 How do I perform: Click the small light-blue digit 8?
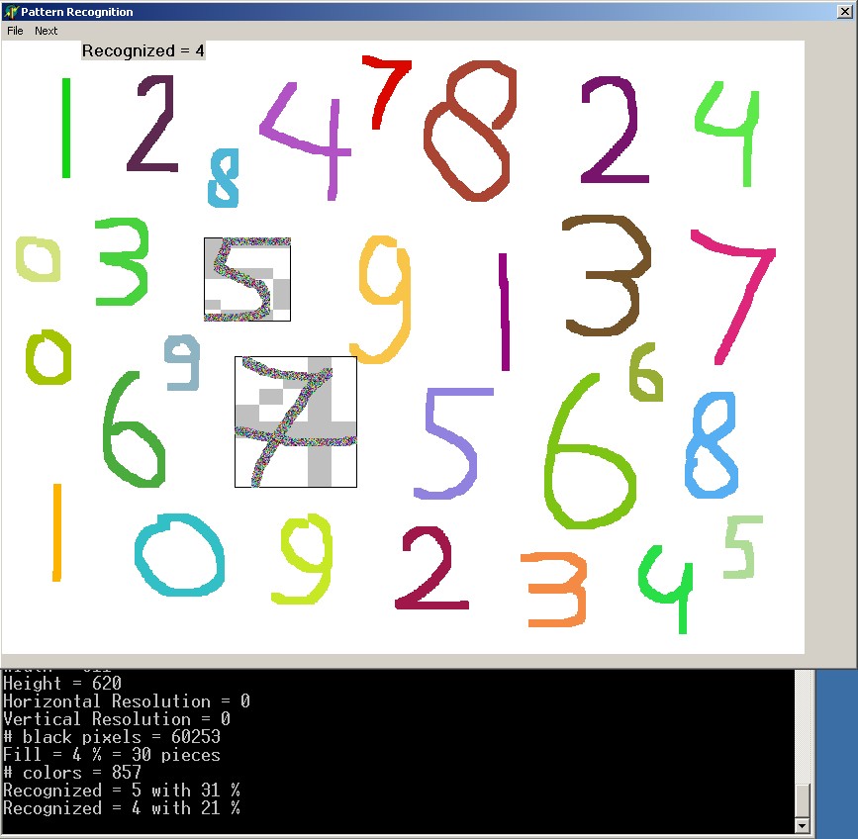point(225,178)
